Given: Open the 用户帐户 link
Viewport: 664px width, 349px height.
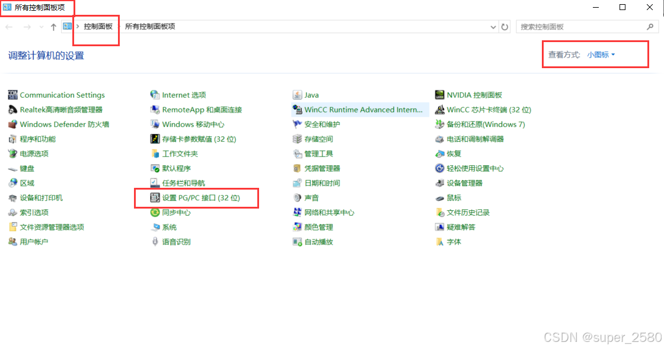Looking at the screenshot, I should [34, 242].
